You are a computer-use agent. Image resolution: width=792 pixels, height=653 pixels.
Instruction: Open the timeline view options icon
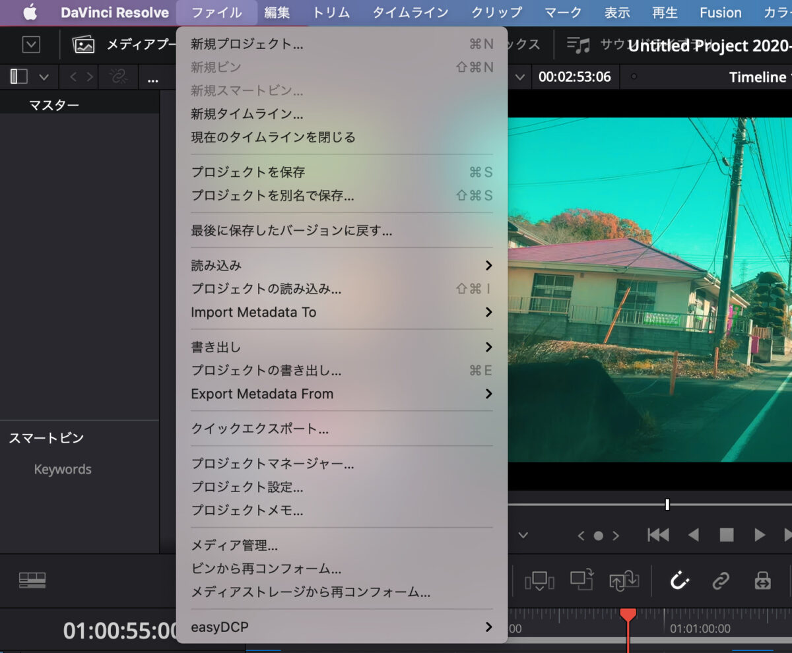tap(32, 580)
